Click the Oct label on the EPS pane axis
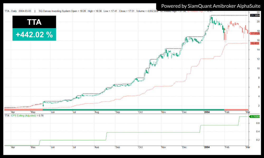 click(140, 147)
